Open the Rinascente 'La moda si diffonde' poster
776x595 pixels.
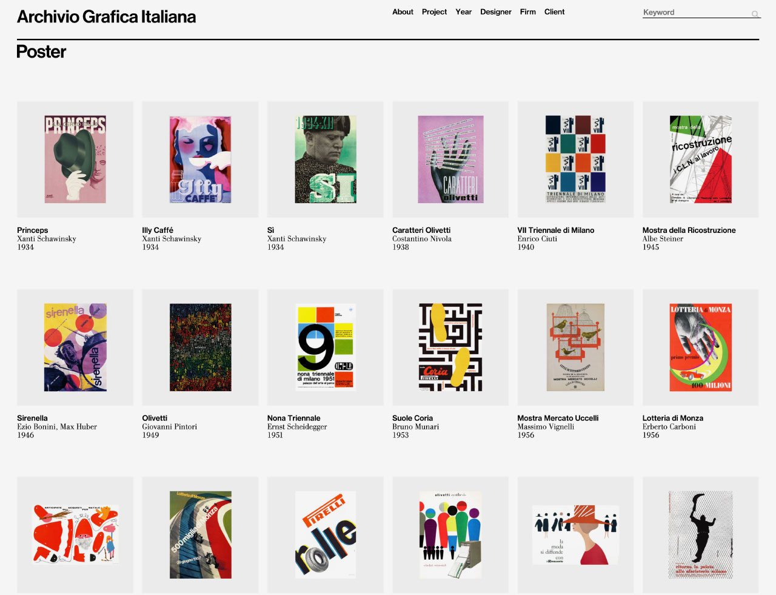tap(575, 534)
